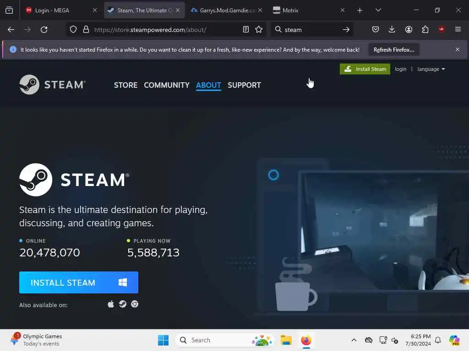Viewport: 469px width, 351px height.
Task: Click the Firefox View icon in tab bar
Action: [x=9, y=10]
